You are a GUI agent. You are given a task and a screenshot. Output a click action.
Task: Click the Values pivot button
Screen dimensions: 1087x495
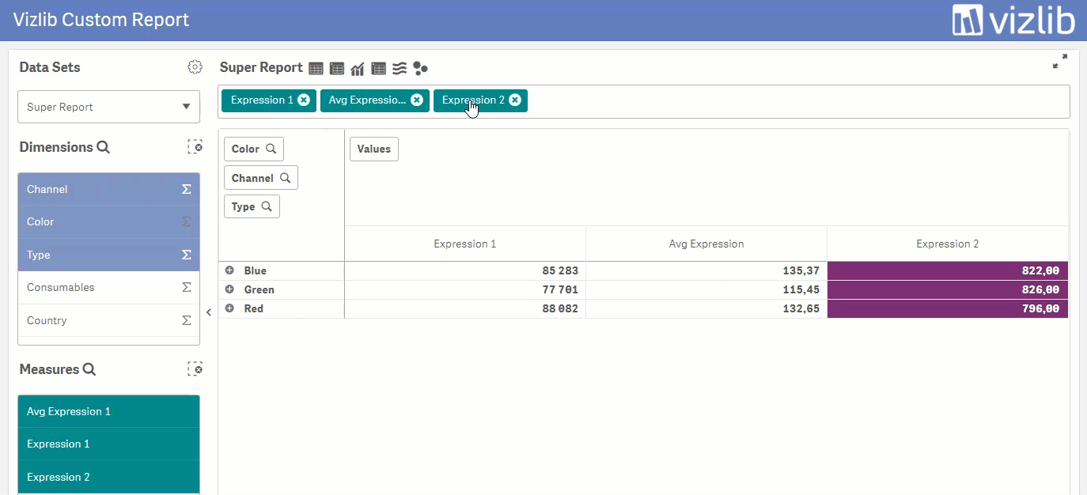tap(374, 149)
